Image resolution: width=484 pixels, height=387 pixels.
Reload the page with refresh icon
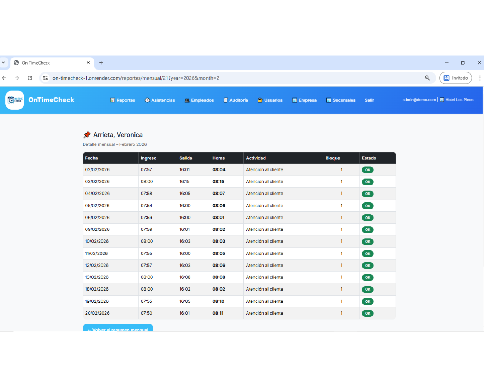click(30, 78)
